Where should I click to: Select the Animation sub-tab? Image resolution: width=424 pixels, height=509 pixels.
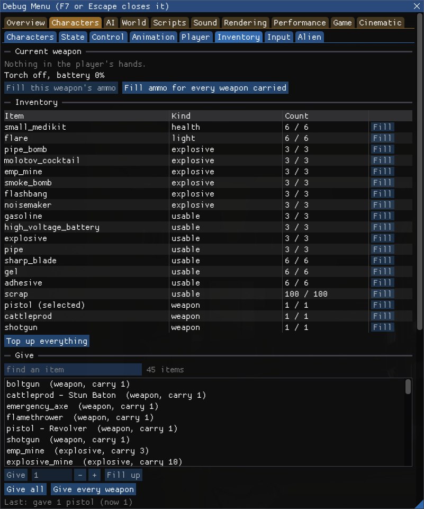pos(153,37)
